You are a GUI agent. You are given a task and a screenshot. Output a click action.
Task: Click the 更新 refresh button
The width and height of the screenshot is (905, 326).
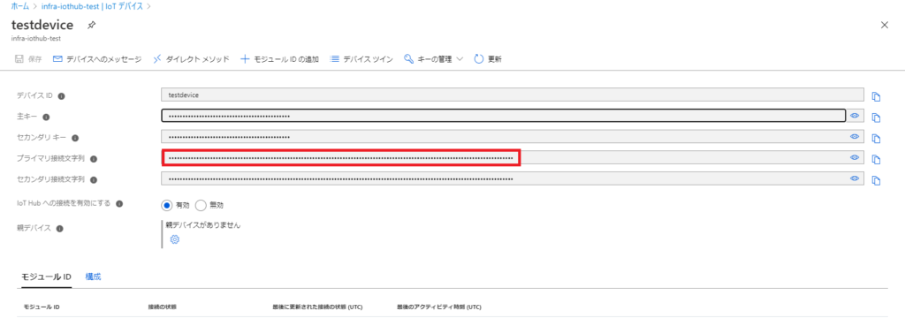click(x=488, y=59)
